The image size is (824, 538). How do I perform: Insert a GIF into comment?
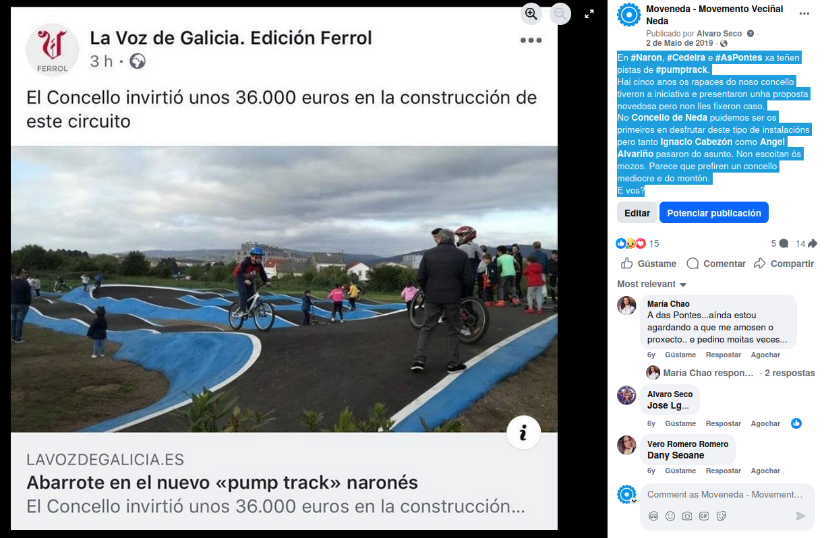[x=704, y=516]
